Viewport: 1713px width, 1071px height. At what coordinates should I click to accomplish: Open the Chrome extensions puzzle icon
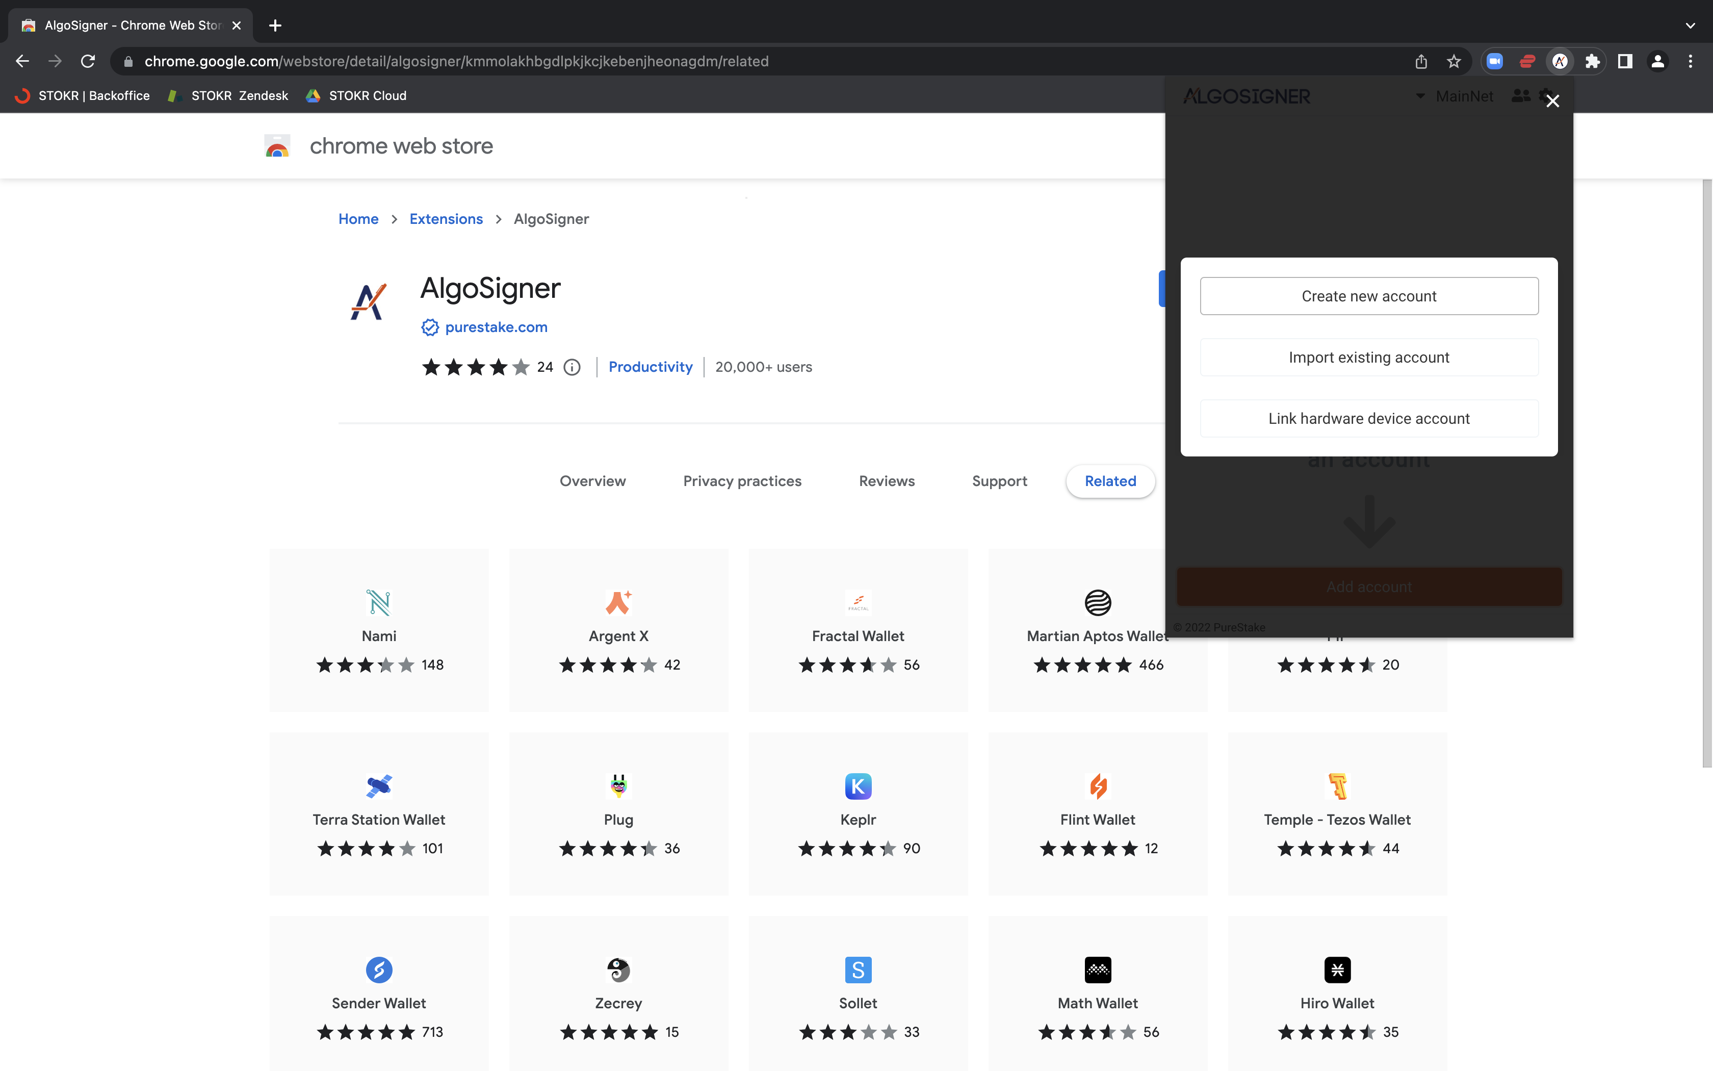(1592, 62)
